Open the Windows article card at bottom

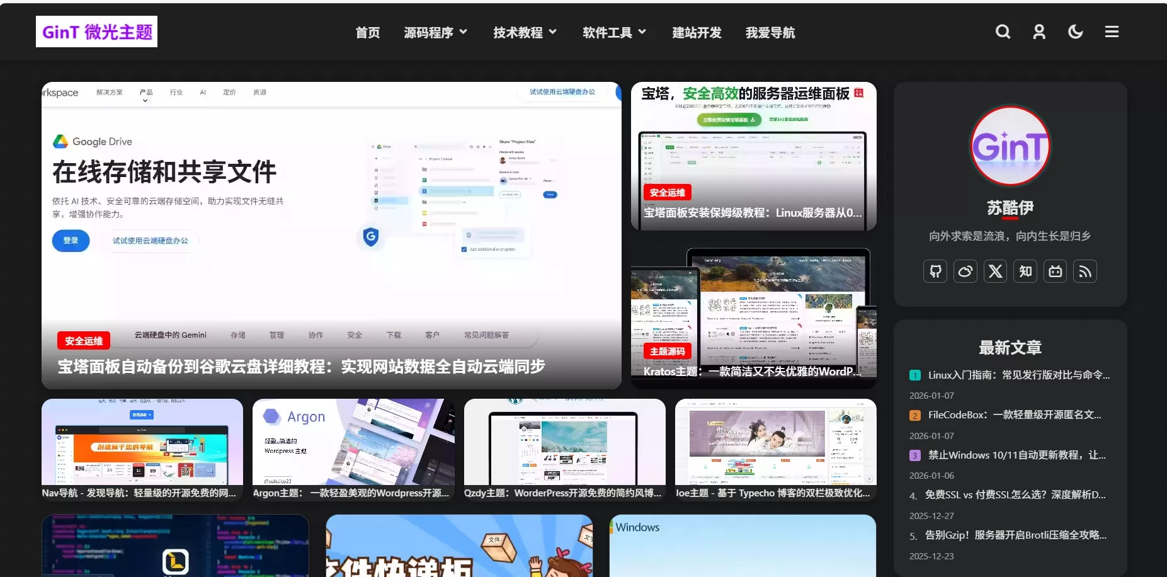743,546
